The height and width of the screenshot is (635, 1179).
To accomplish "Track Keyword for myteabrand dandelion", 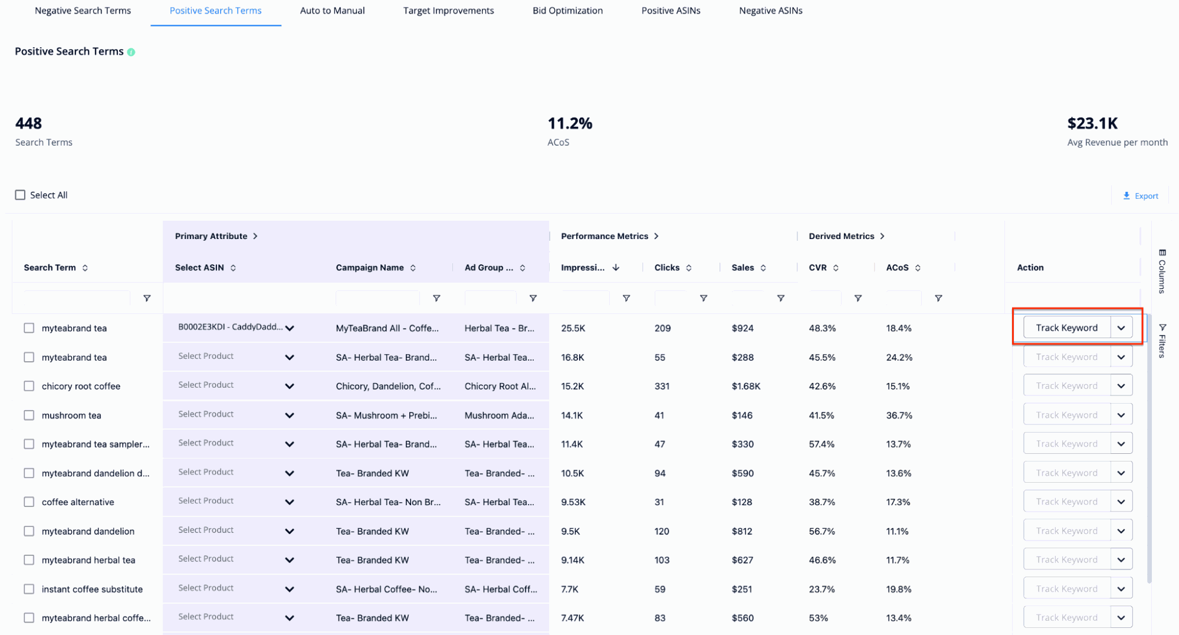I will coord(1067,531).
